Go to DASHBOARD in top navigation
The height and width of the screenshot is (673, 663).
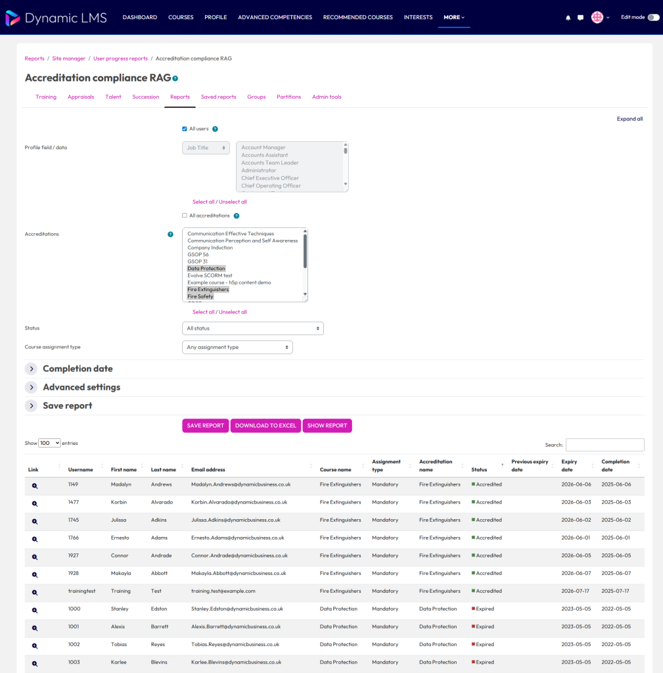[140, 18]
